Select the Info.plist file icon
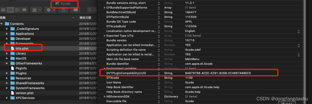Image resolution: width=312 pixels, height=104 pixels. pyautogui.click(x=13, y=48)
